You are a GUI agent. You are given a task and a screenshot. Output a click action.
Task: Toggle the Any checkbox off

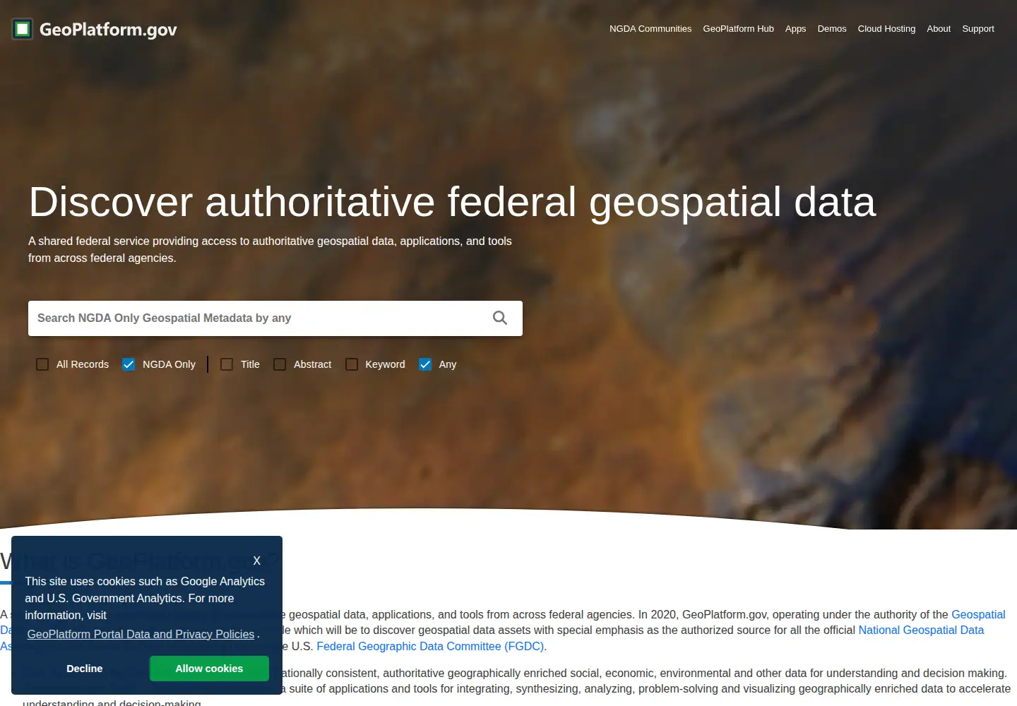(x=425, y=364)
